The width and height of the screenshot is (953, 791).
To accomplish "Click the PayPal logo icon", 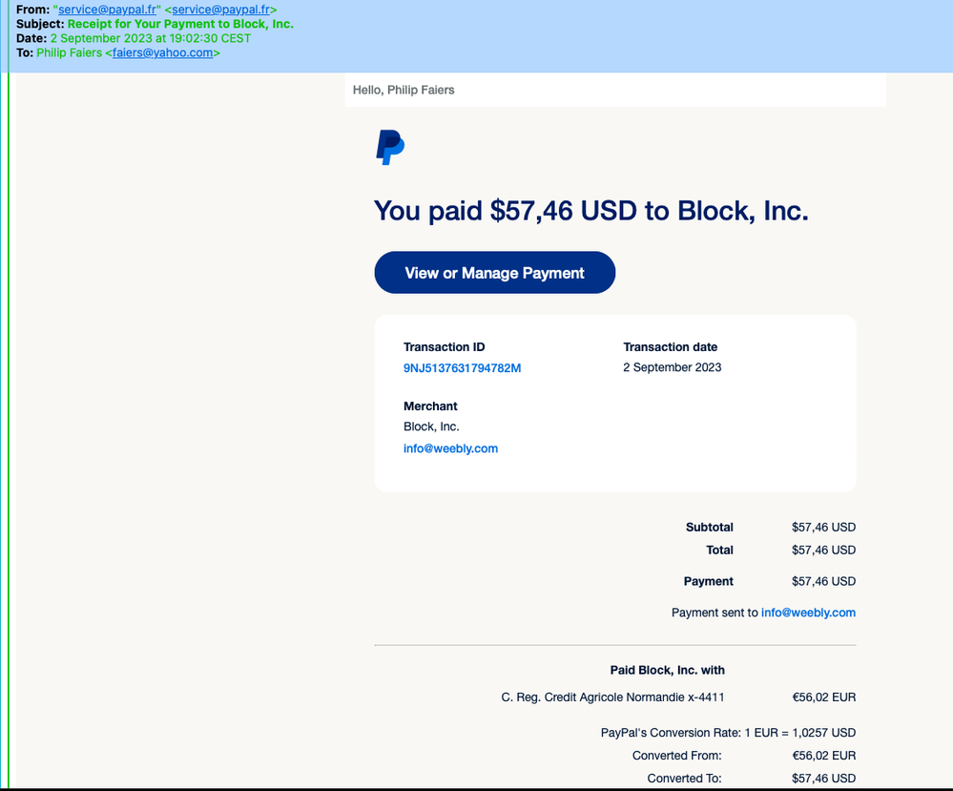I will point(389,148).
